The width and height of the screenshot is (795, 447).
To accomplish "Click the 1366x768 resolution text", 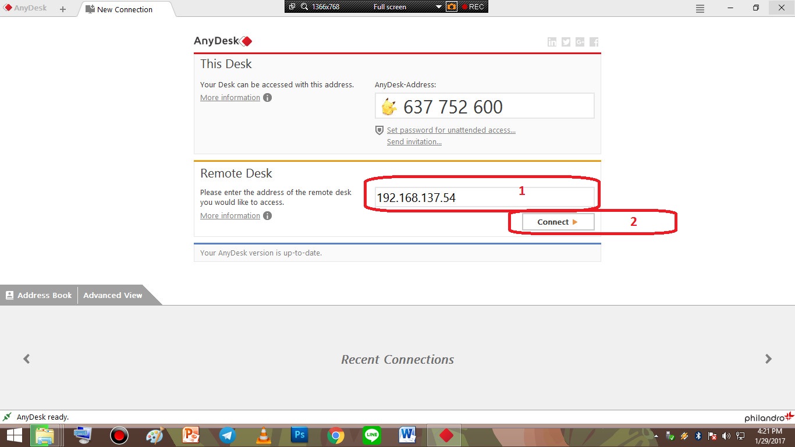I will (x=325, y=7).
